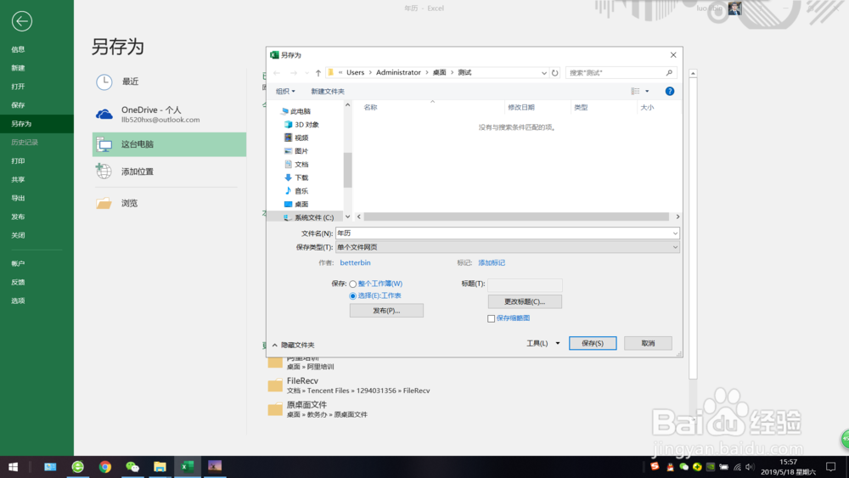This screenshot has width=849, height=478.
Task: Click the user profile picture
Action: (734, 8)
